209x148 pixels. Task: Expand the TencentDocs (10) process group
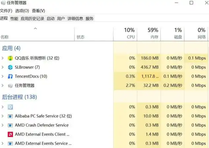point(3,76)
